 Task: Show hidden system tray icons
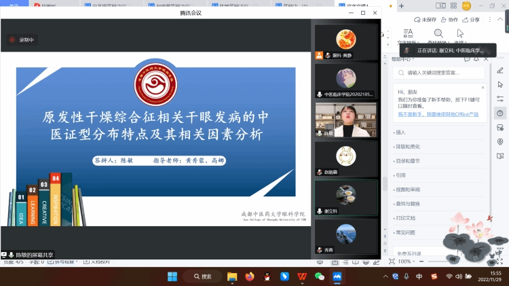click(x=385, y=276)
